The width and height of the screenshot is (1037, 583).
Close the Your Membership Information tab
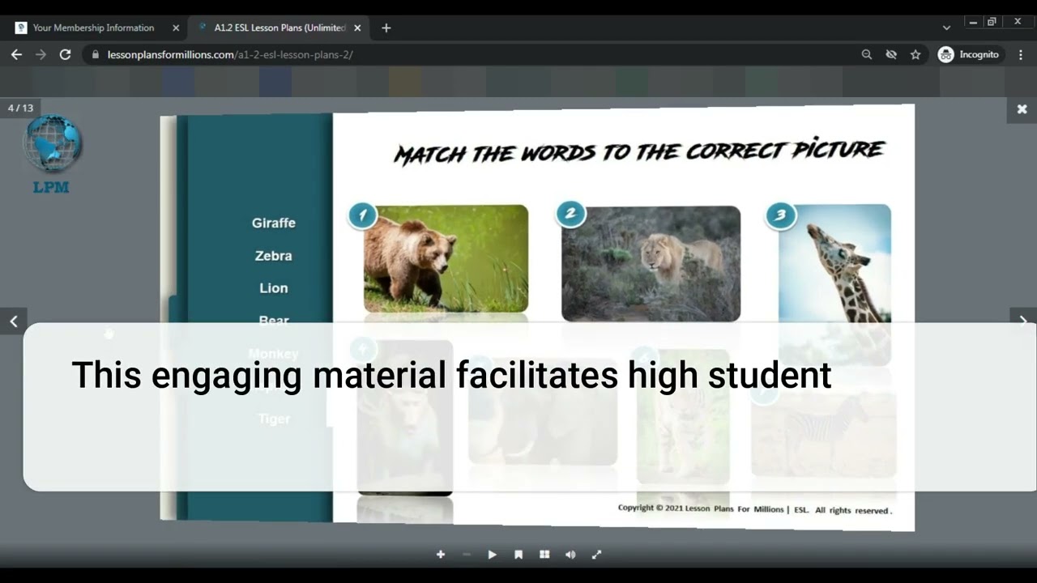click(x=176, y=28)
